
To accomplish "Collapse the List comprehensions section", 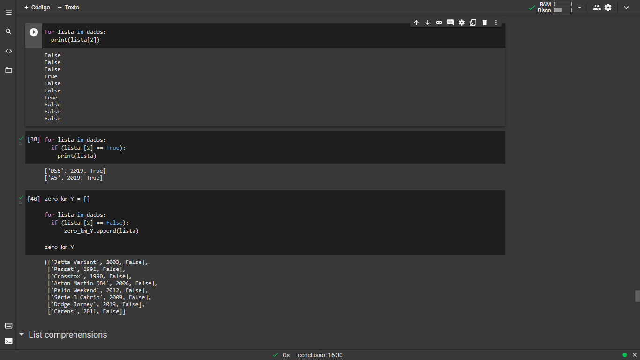I will click(22, 335).
